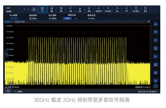Open the 测量设置 measurement settings icon
Screen dimensions: 166x108
[x=98, y=9]
